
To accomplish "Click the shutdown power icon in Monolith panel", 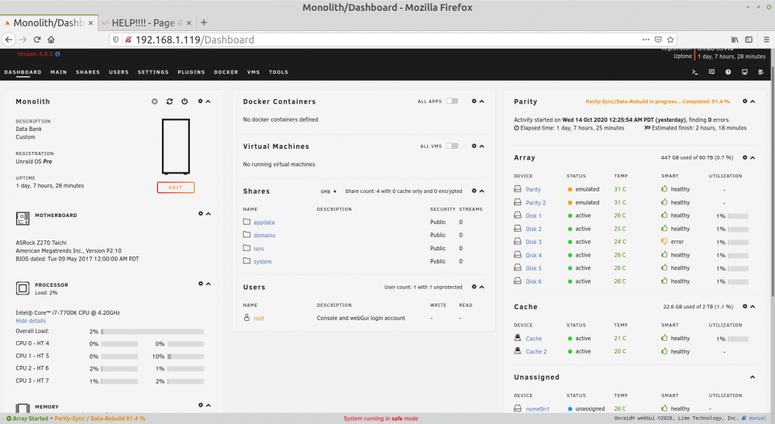I will coord(184,102).
